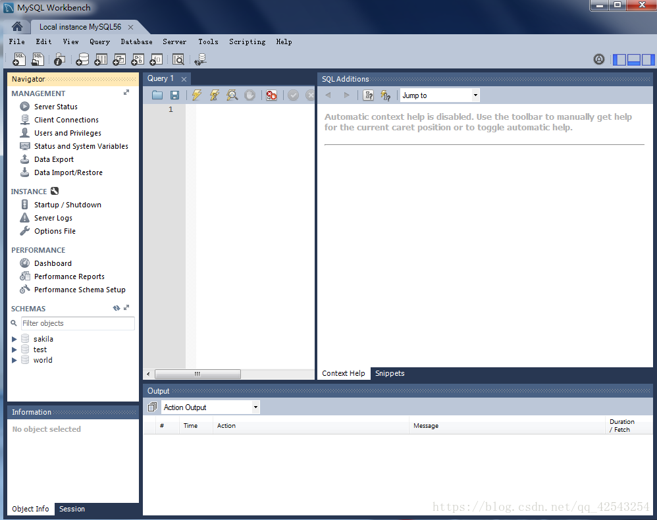Create a new SQL tab for queries
Screen dimensions: 657x520
click(19, 59)
